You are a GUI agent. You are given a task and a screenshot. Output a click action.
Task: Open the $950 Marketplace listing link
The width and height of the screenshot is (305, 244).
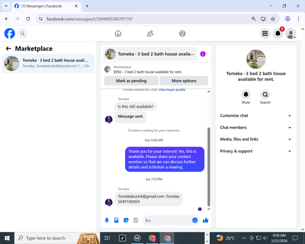[x=148, y=72]
